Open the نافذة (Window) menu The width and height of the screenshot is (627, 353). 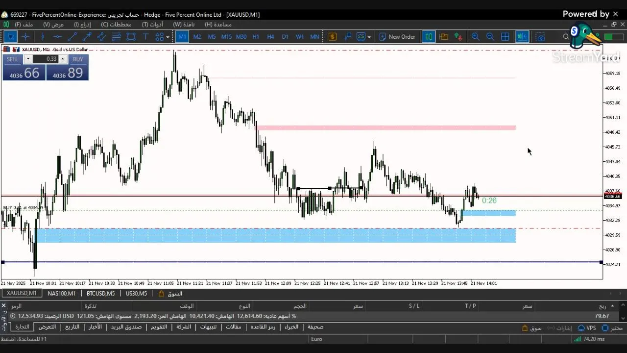(x=184, y=24)
